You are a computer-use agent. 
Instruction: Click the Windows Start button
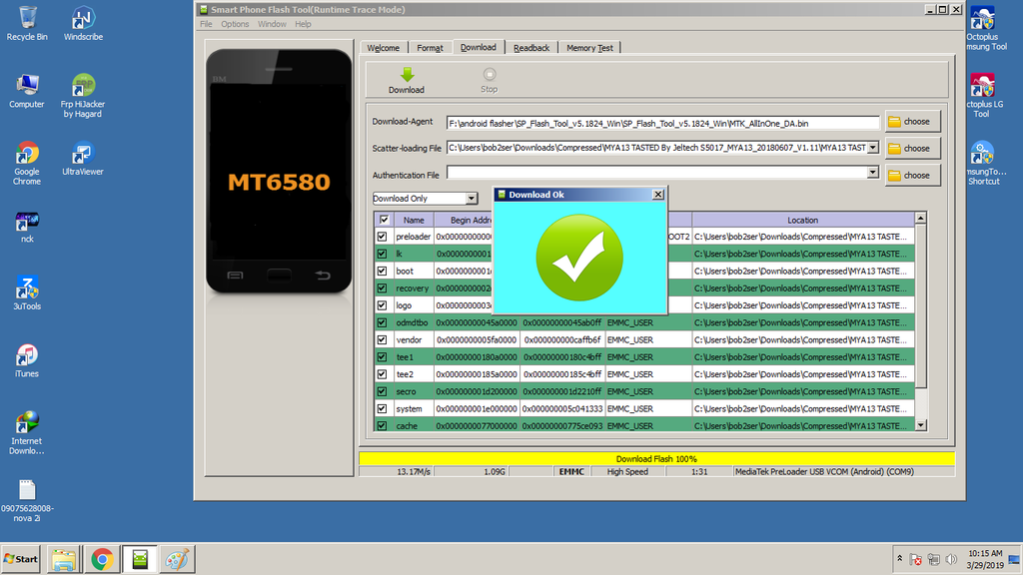[22, 559]
